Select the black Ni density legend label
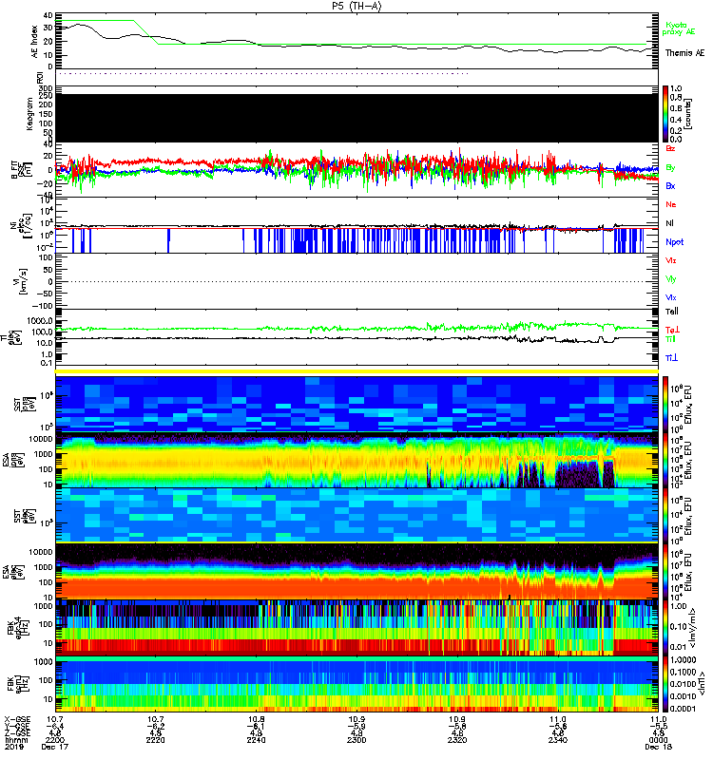This screenshot has height=760, width=713. point(670,223)
